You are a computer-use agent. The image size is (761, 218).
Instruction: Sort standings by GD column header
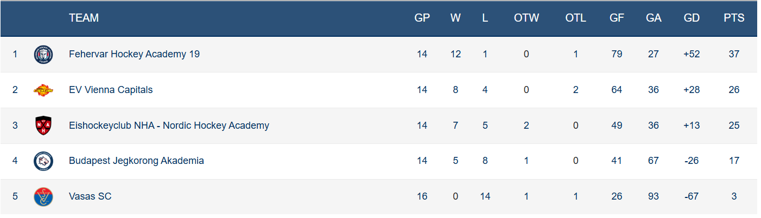point(692,18)
